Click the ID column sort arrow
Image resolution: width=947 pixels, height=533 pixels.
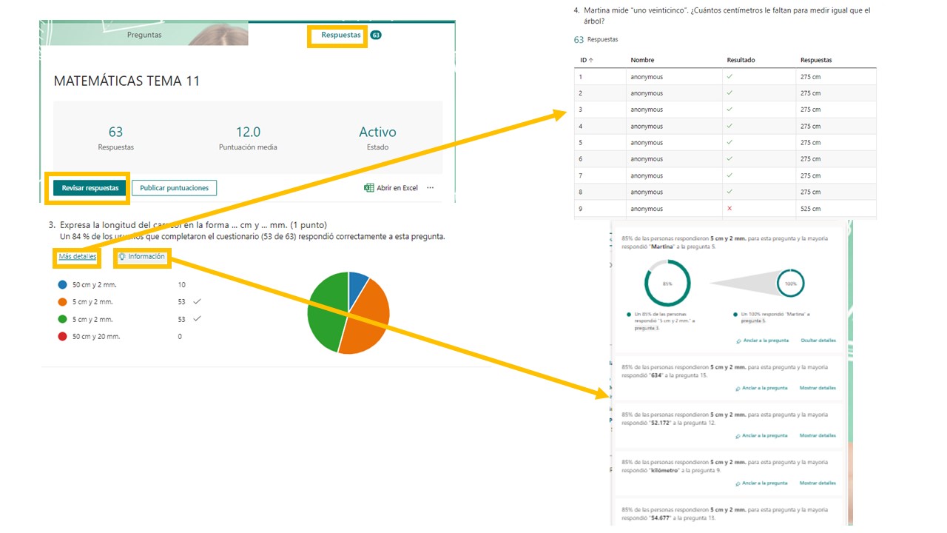(x=591, y=60)
